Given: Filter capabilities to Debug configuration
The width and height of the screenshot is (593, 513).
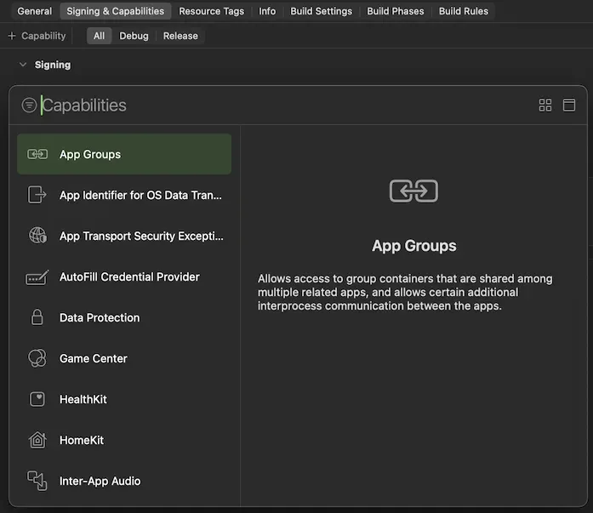Looking at the screenshot, I should pos(134,36).
